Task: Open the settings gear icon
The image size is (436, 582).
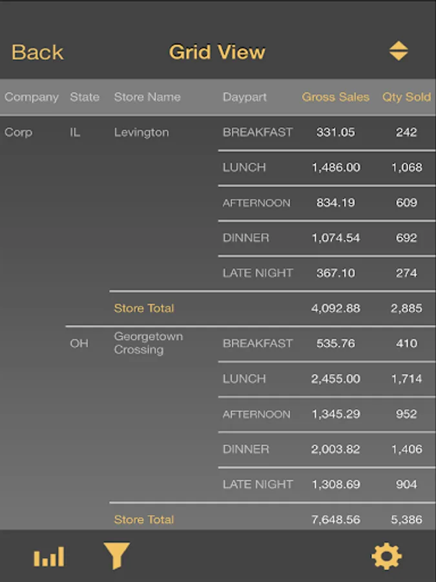Action: [386, 556]
